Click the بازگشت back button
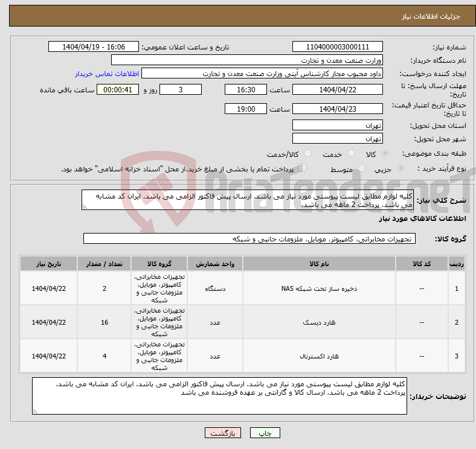 pyautogui.click(x=223, y=433)
